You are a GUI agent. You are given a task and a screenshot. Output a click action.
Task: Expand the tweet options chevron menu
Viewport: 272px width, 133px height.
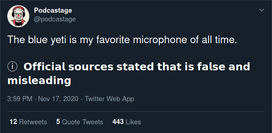(261, 10)
